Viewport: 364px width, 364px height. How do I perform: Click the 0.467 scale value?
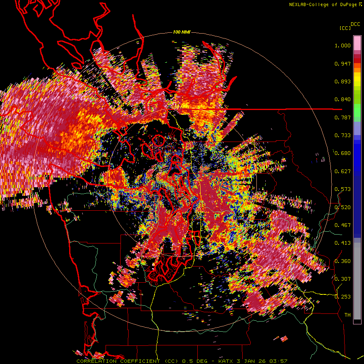[x=343, y=225]
